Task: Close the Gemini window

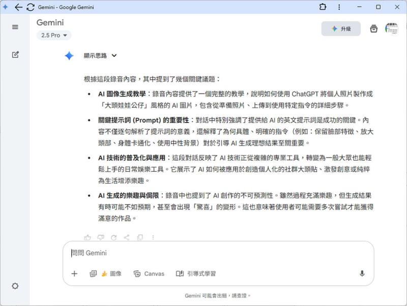Action: (x=397, y=7)
